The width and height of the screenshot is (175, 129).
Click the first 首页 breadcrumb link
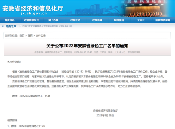22,36
